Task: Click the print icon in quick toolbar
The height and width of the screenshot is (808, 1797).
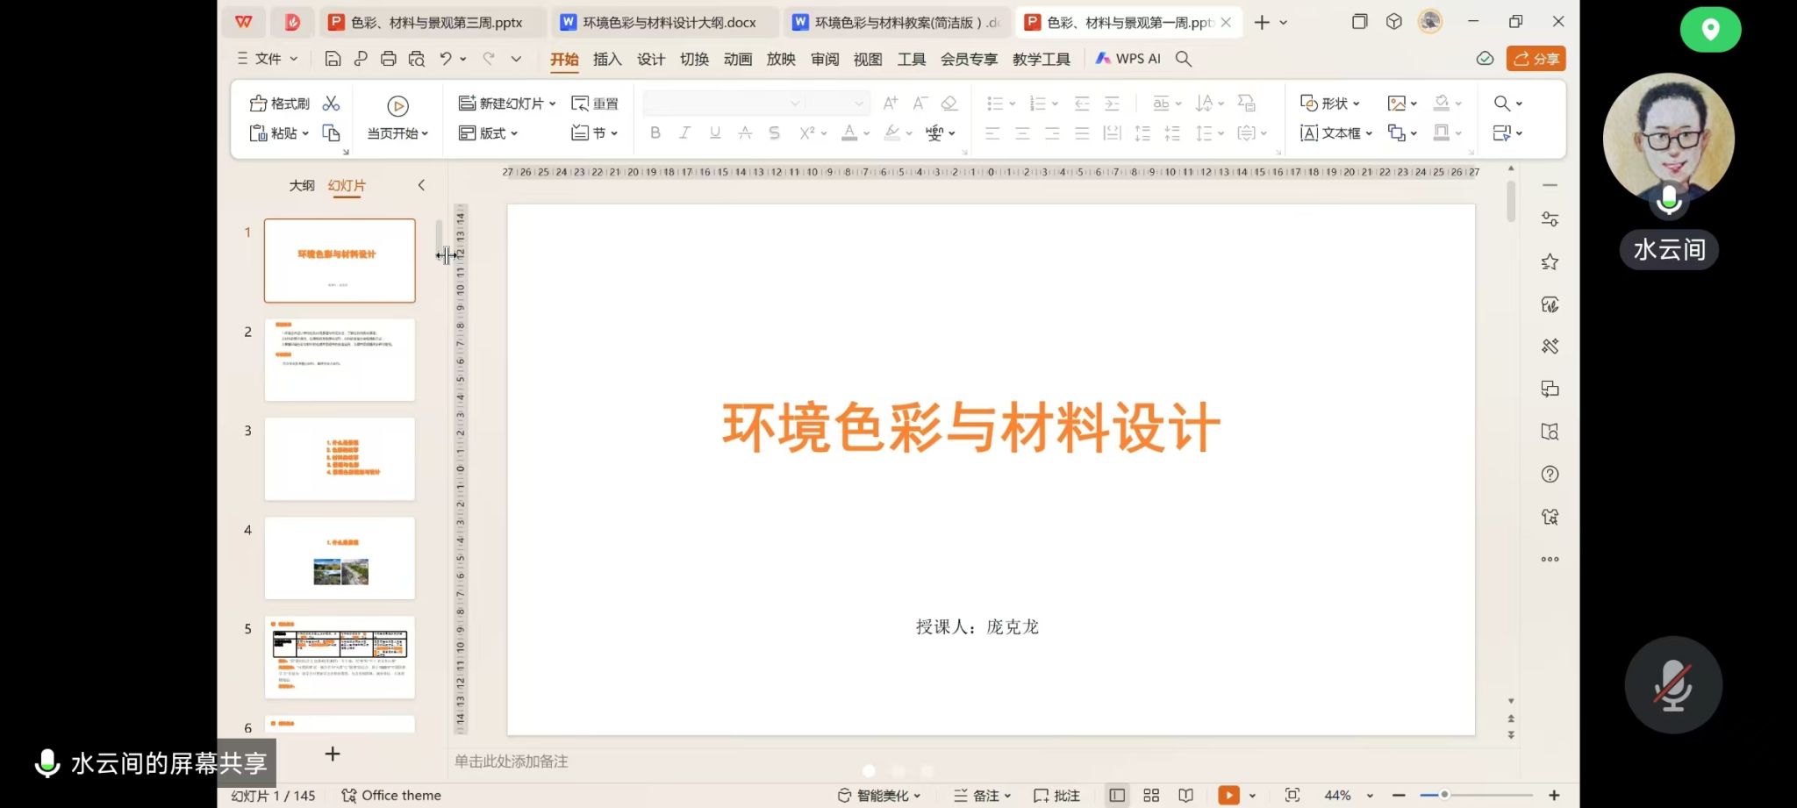Action: (388, 59)
